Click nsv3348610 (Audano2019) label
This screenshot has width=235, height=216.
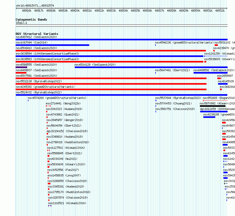65,137
